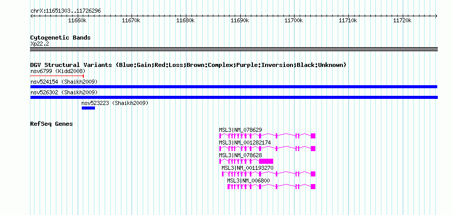Click the 11710k ruler tick label
452x215 pixels.
(x=348, y=20)
